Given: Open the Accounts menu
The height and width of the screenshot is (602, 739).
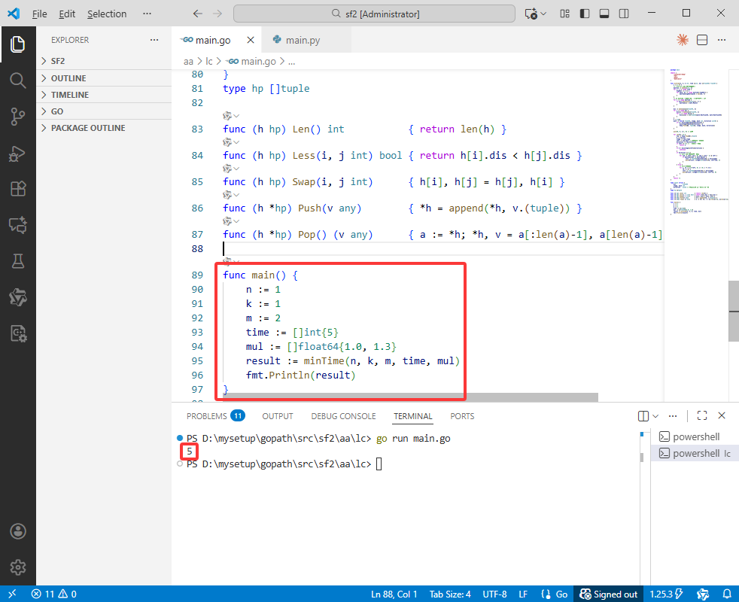Looking at the screenshot, I should coord(18,531).
